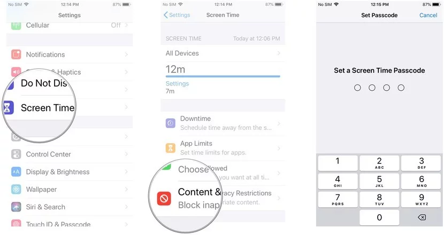Go back to Settings from Screen Time

[177, 15]
